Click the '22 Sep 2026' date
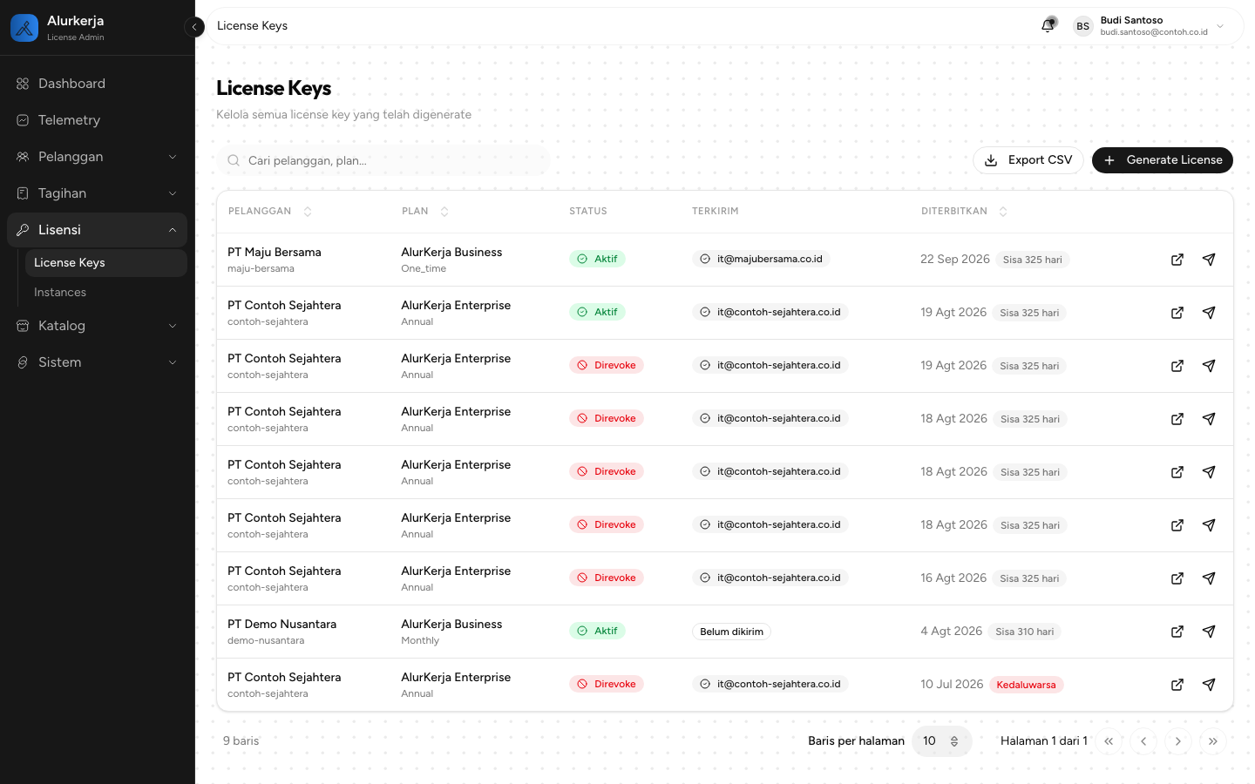1255x784 pixels. (x=955, y=260)
